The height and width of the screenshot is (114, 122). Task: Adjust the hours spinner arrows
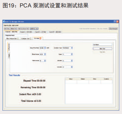[72, 54]
